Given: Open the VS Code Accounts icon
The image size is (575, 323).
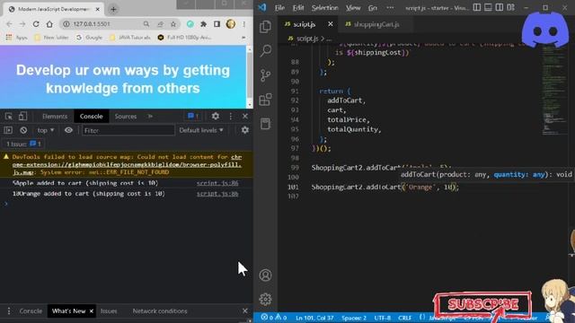Looking at the screenshot, I should (266, 275).
